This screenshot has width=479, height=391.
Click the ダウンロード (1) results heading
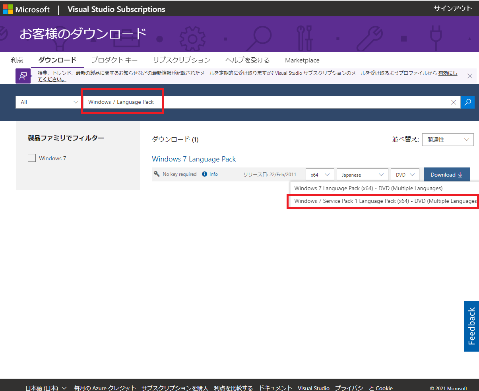tap(175, 139)
